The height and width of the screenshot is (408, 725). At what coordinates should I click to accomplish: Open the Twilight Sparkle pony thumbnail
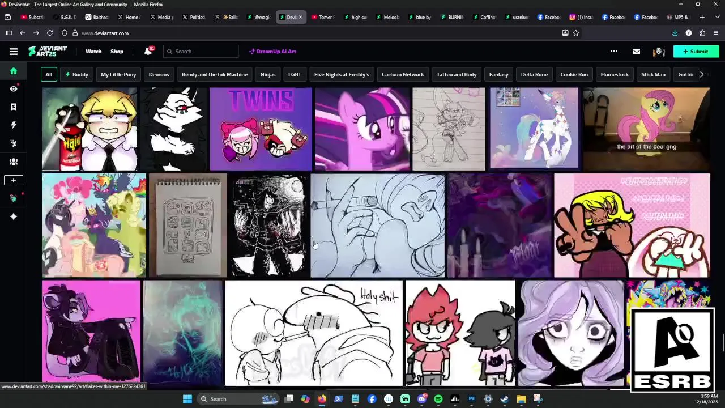pyautogui.click(x=362, y=129)
